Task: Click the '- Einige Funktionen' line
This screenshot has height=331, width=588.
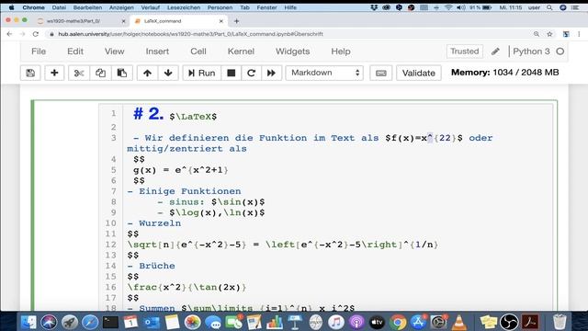Action: pyautogui.click(x=184, y=191)
